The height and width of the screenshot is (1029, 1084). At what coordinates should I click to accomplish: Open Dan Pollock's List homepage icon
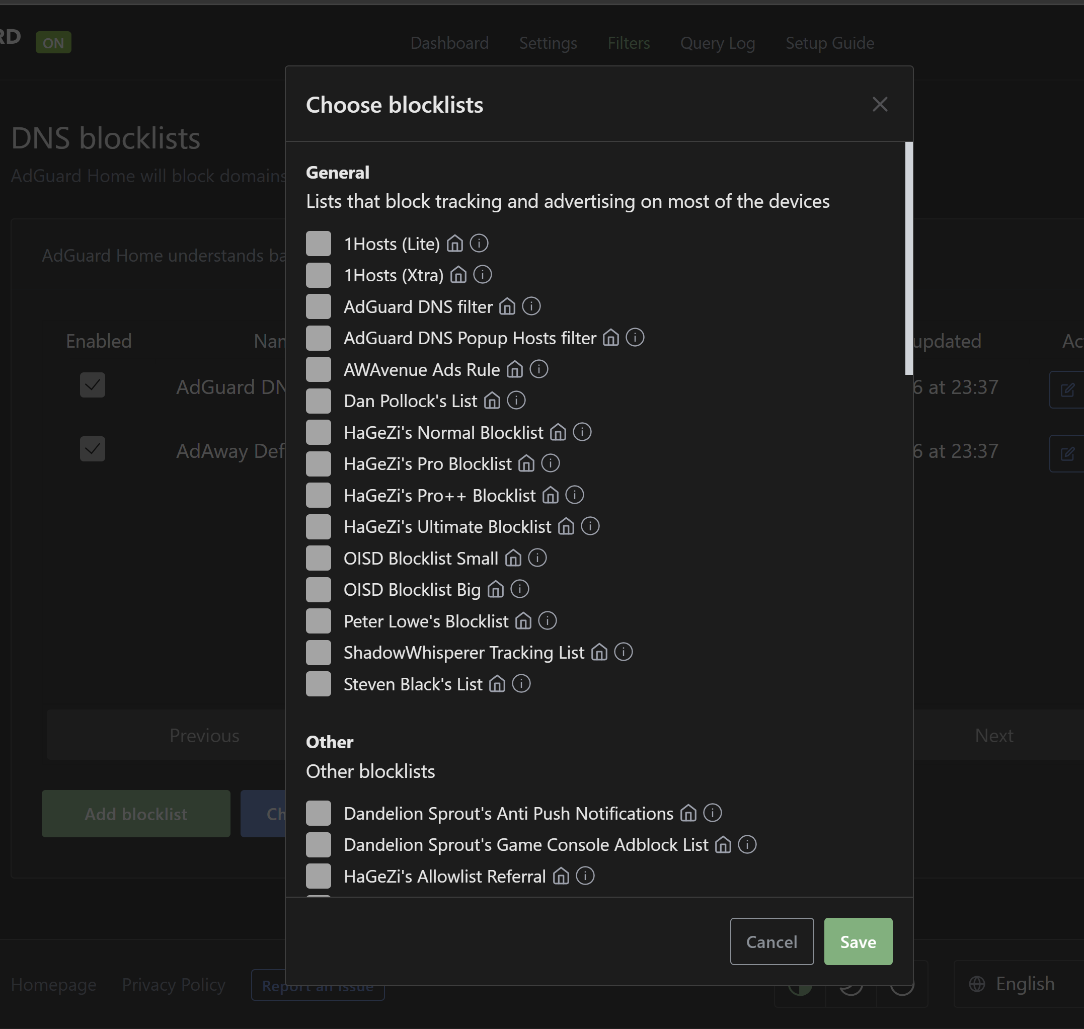click(492, 401)
